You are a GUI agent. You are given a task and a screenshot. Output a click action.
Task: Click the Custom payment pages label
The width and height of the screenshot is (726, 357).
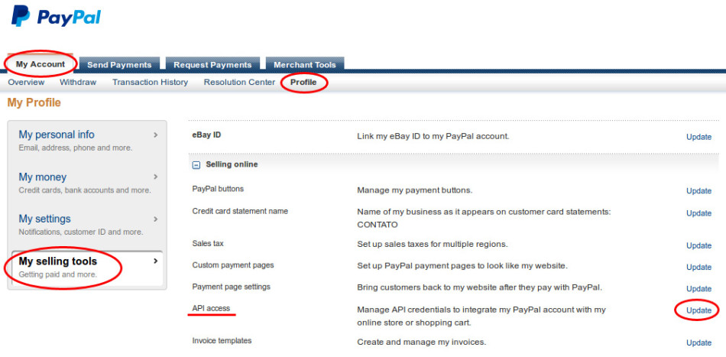233,265
